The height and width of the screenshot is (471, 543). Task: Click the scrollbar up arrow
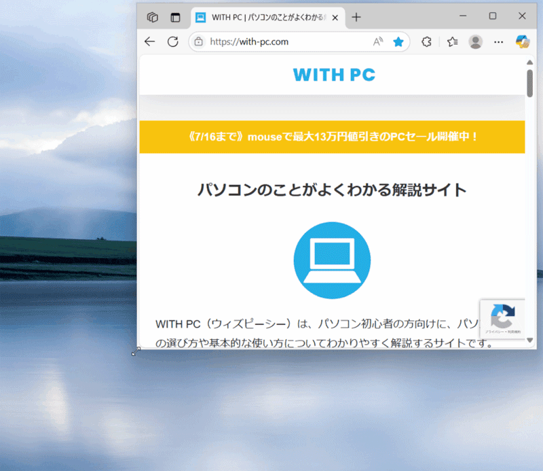530,63
